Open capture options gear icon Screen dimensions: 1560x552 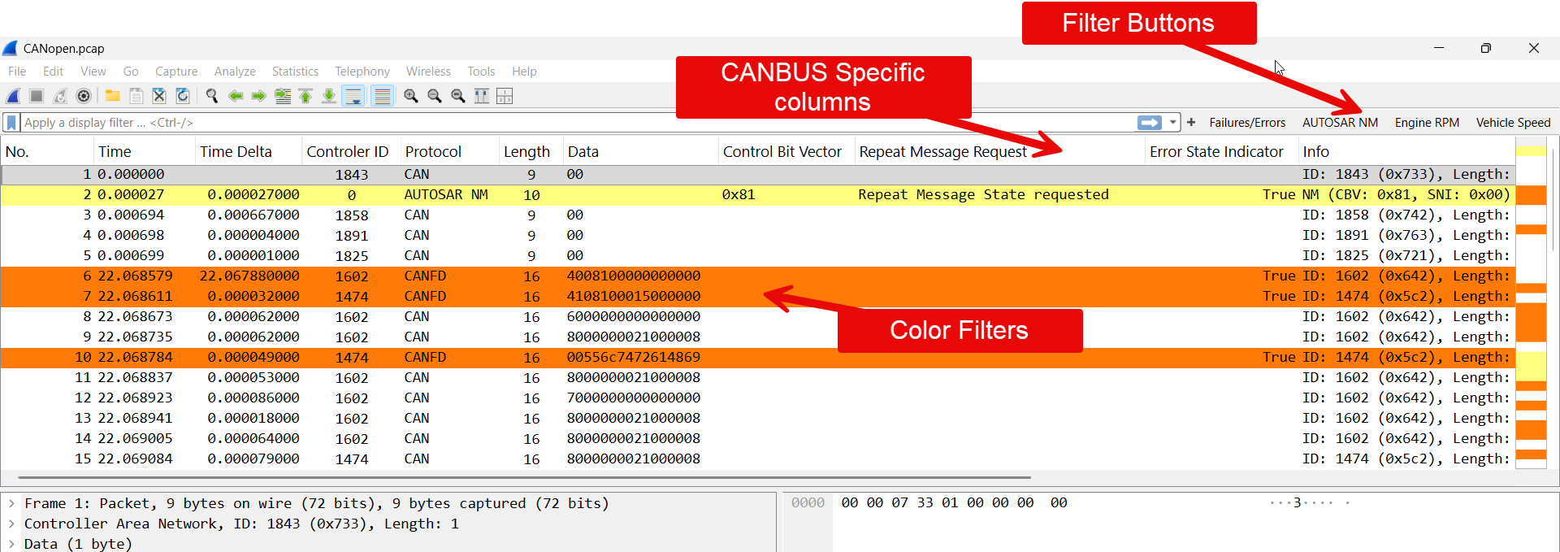click(83, 96)
